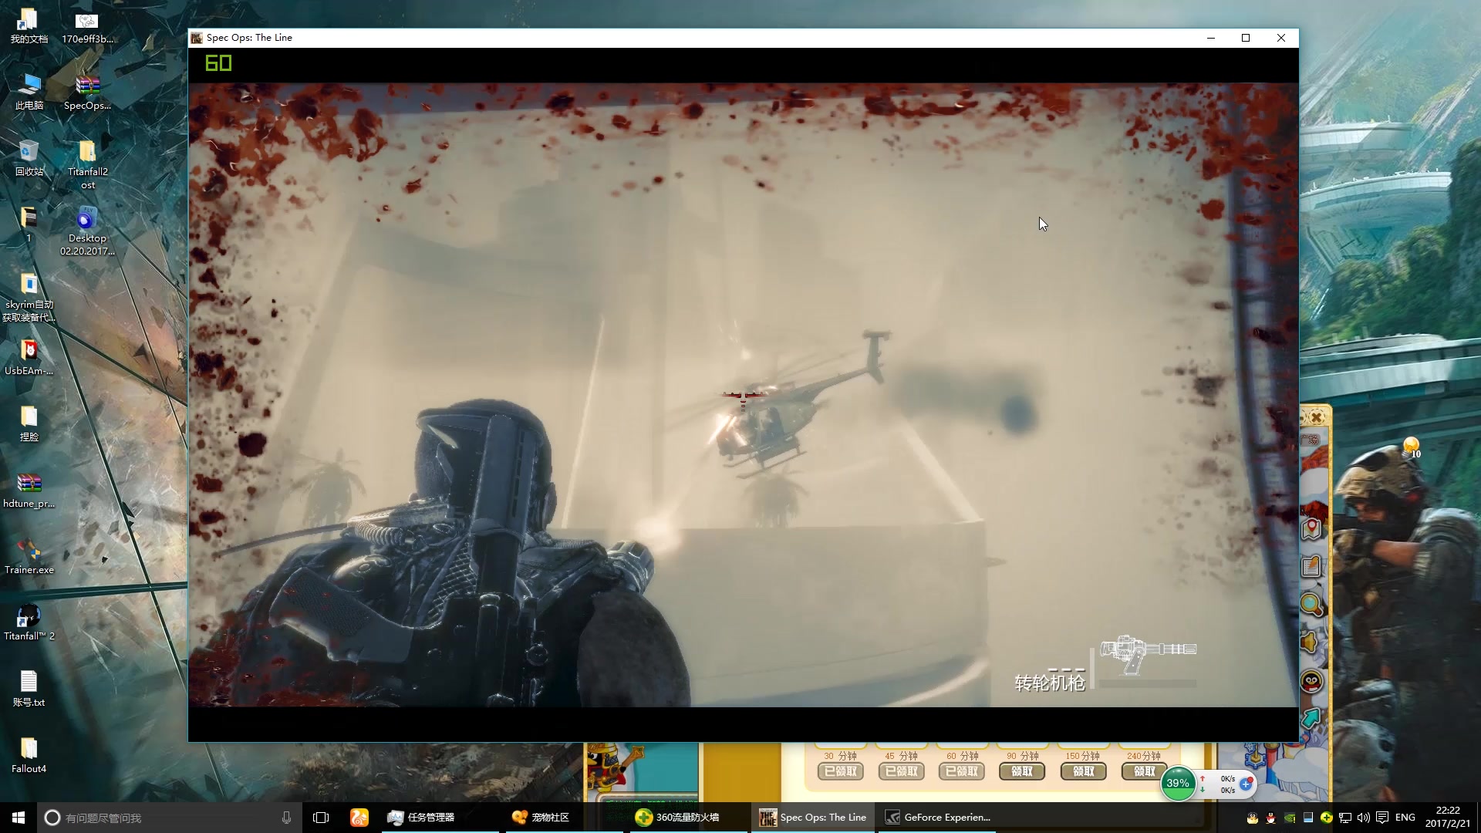Viewport: 1481px width, 833px height.
Task: Click the 已领取 button under 45 分钟
Action: [901, 771]
